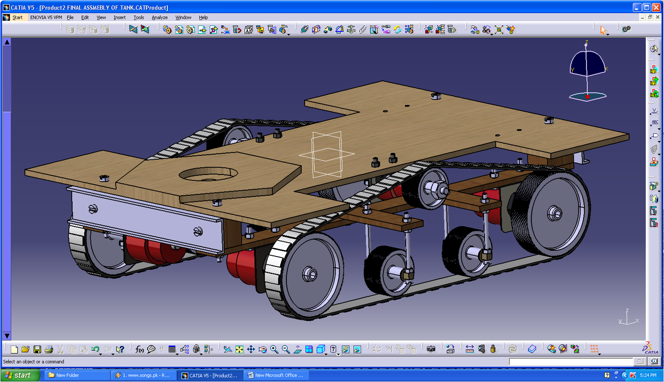Open the File menu
Image resolution: width=664 pixels, height=382 pixels.
pyautogui.click(x=70, y=18)
